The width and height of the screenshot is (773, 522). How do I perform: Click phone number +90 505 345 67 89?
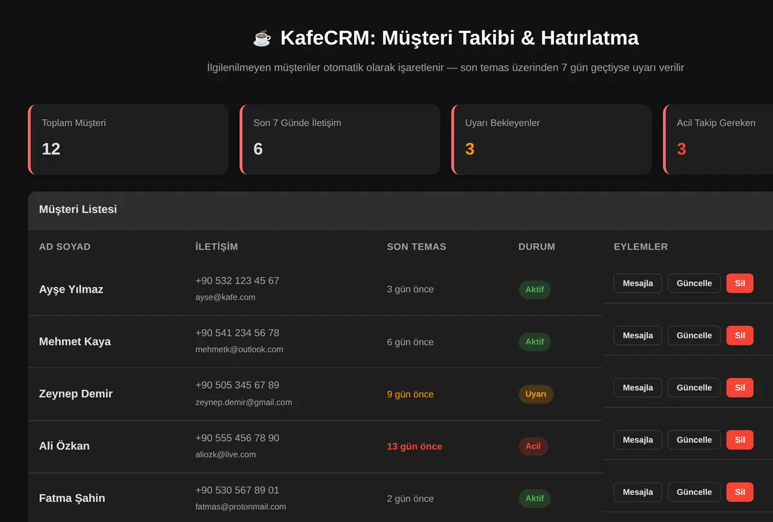pyautogui.click(x=237, y=385)
